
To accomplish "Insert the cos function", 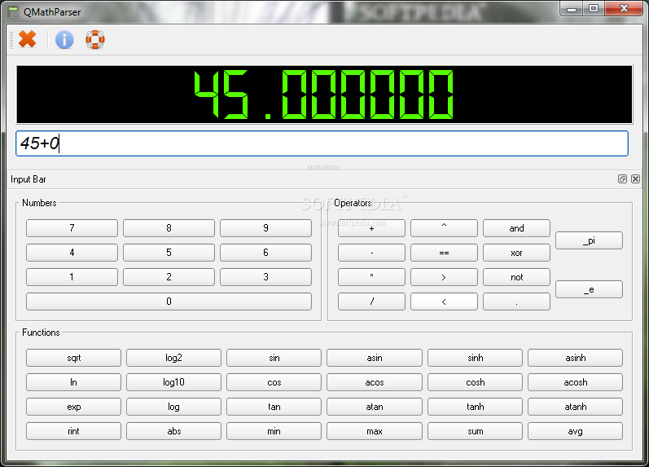I will click(x=274, y=382).
